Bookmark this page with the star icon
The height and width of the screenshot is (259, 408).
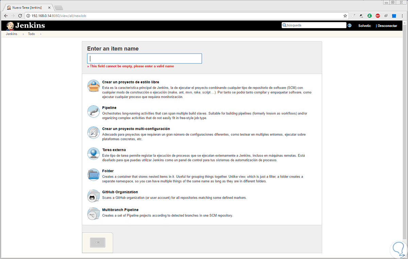pos(345,16)
